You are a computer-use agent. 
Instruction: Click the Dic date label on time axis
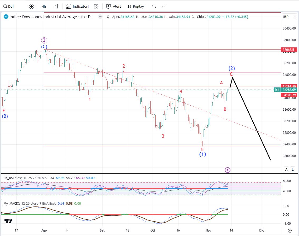pos(262,230)
